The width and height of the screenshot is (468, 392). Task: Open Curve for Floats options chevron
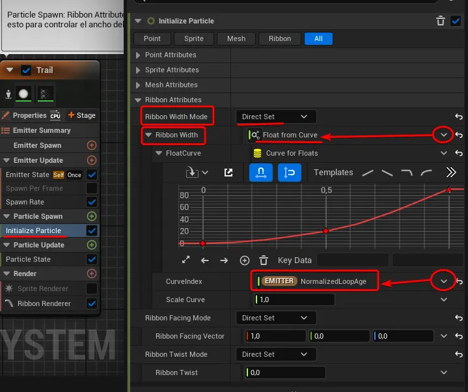pyautogui.click(x=444, y=153)
